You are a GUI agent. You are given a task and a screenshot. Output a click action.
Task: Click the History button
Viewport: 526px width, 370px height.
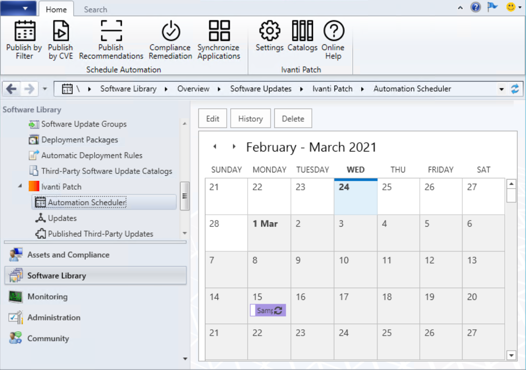coord(250,119)
